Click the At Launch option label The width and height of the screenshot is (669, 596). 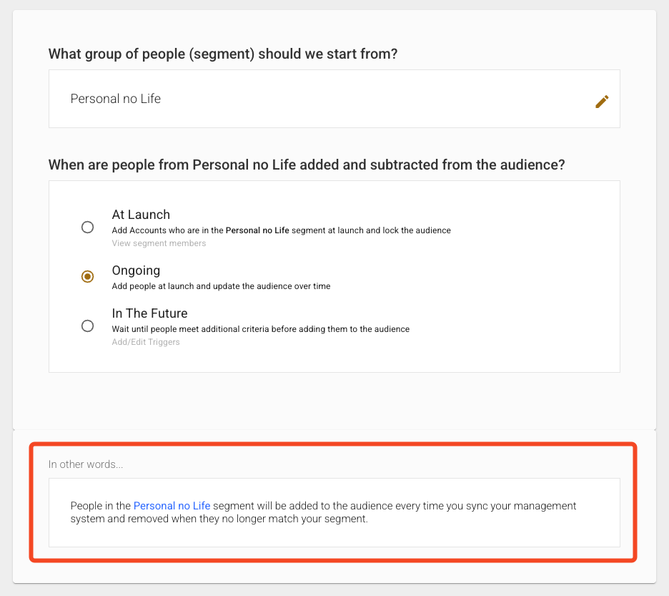(x=141, y=215)
